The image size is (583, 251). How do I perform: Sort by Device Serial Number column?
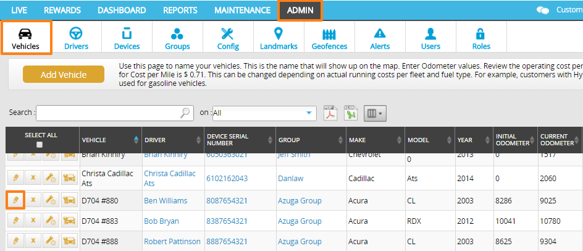[x=240, y=140]
